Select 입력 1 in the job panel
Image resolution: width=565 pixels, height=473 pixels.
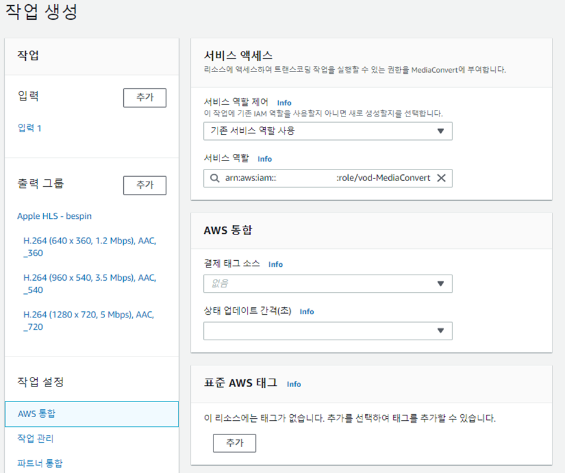point(29,128)
